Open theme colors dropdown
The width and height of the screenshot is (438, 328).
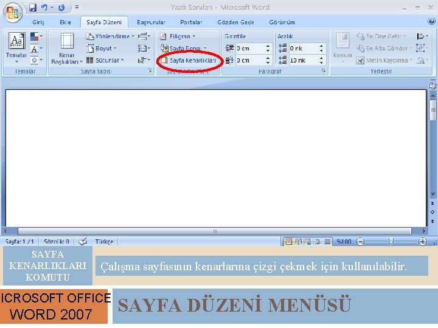tap(36, 36)
